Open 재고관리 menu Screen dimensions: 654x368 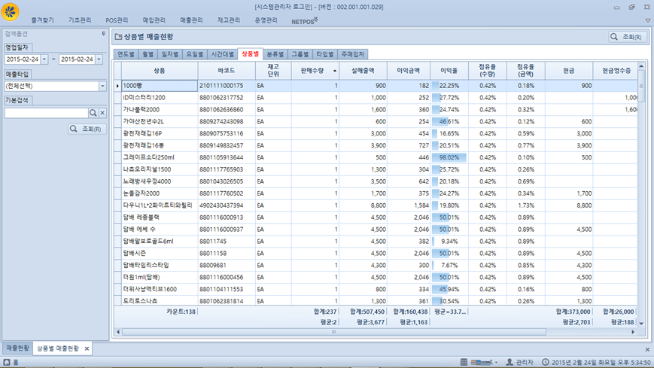[229, 20]
